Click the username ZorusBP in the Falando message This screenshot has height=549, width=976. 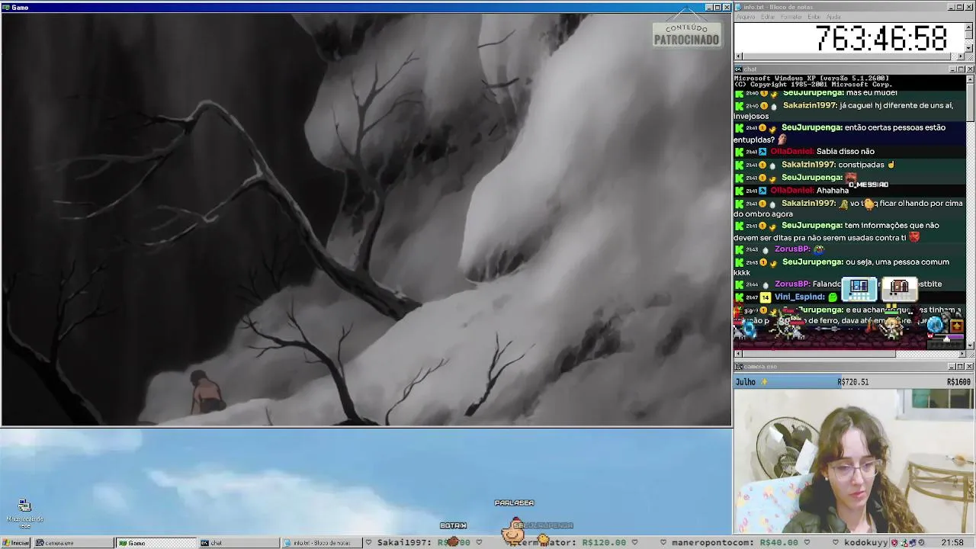click(x=792, y=284)
